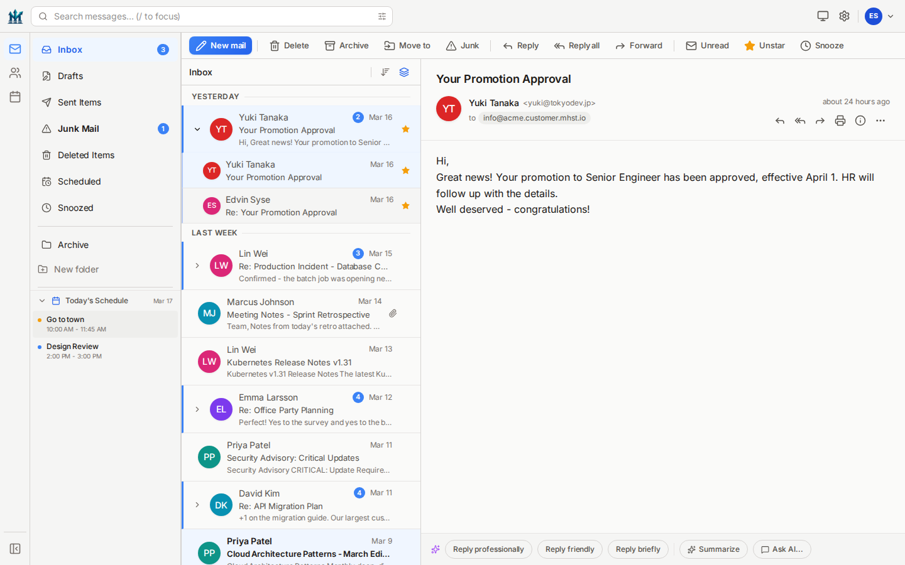Mark the open message as Unread

(706, 45)
